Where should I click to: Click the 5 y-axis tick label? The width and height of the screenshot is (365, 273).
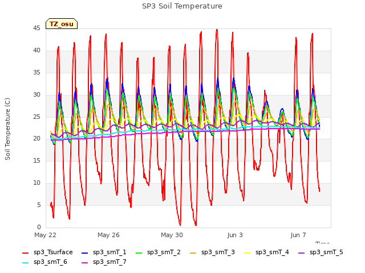39,205
